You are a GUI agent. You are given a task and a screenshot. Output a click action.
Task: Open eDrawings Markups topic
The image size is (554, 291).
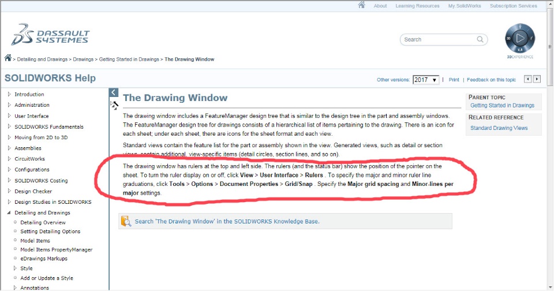point(44,259)
